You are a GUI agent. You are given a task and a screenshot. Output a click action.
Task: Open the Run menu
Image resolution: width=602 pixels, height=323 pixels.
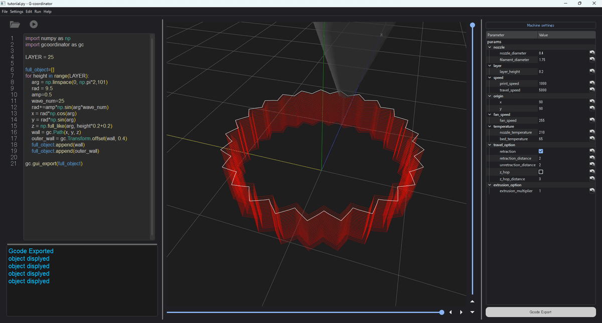[38, 11]
